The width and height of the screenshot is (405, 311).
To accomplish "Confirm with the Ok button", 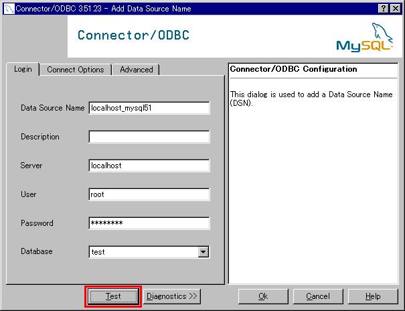I will 263,296.
